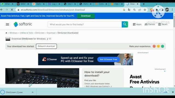This screenshot has height=98, width=175.
Task: Open the DimScreen breadcrumb link
Action: click(x=40, y=33)
